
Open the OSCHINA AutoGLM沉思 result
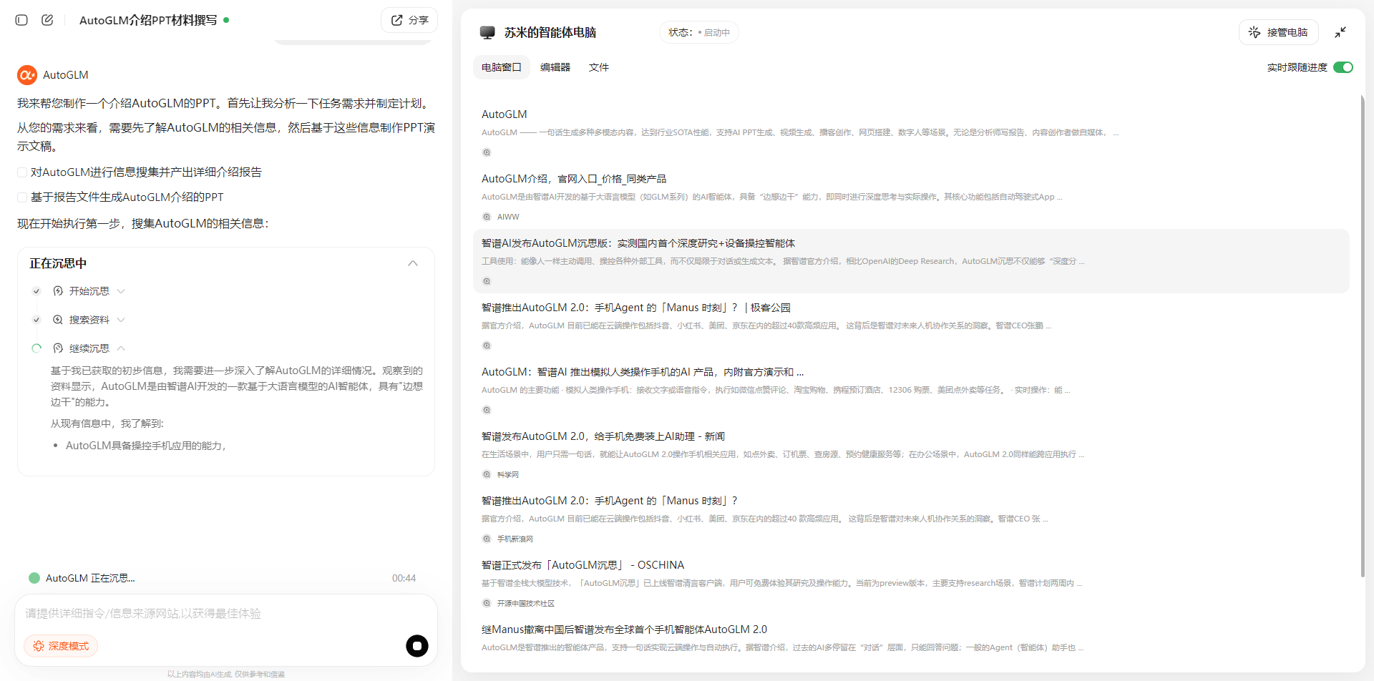coord(583,565)
